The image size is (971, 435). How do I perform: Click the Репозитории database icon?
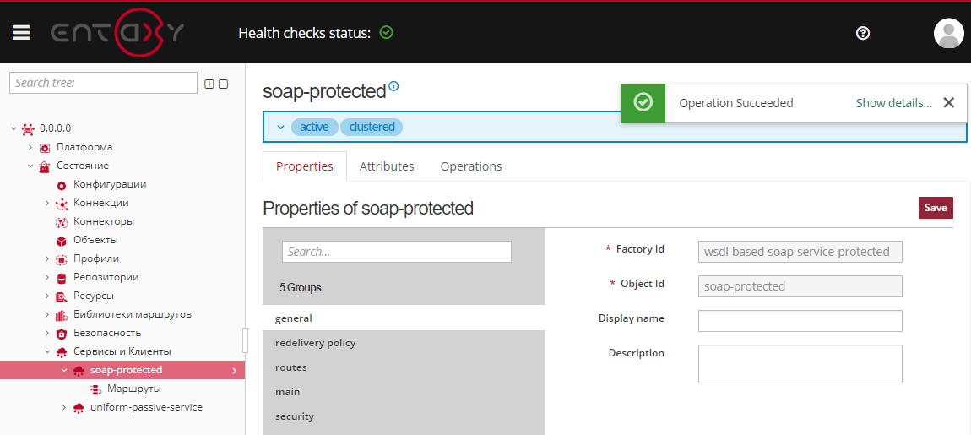(62, 278)
